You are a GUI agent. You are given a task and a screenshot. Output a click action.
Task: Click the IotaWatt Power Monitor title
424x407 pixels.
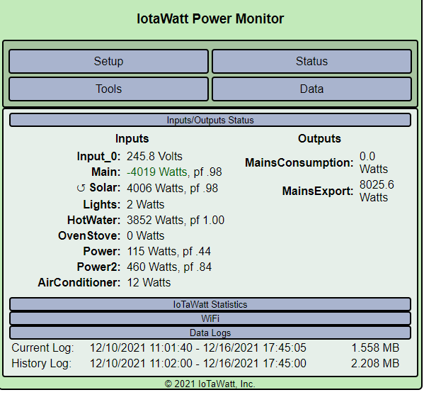coord(210,18)
